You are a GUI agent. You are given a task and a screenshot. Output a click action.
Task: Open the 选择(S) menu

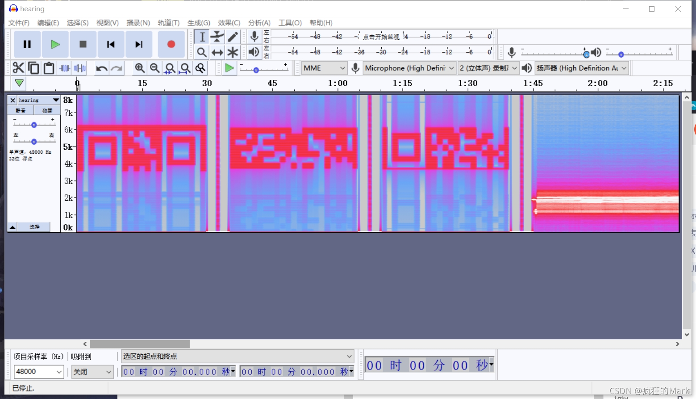(78, 23)
